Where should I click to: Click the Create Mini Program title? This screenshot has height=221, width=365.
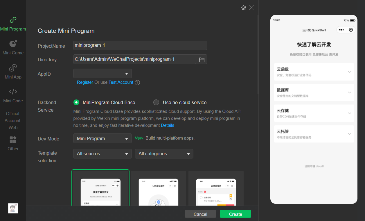pyautogui.click(x=66, y=31)
